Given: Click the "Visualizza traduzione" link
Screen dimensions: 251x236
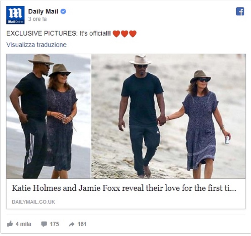Looking at the screenshot, I should click(36, 45).
